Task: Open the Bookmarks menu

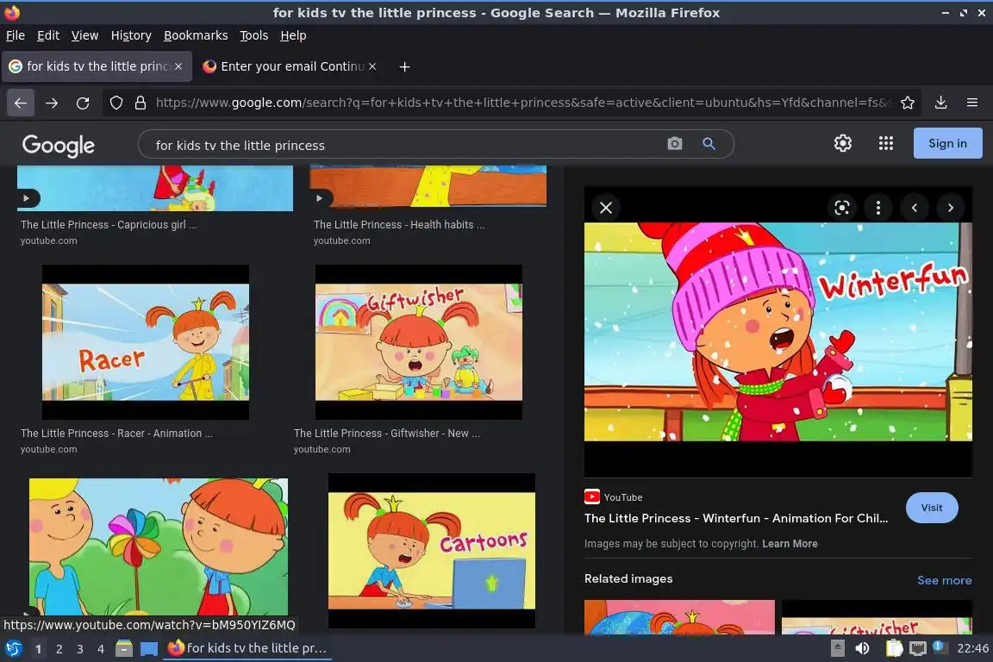Action: pos(196,35)
